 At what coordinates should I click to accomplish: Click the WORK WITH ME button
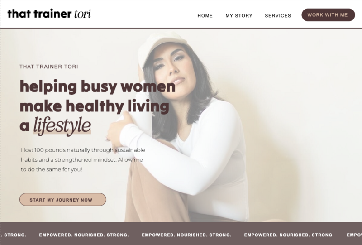(328, 15)
